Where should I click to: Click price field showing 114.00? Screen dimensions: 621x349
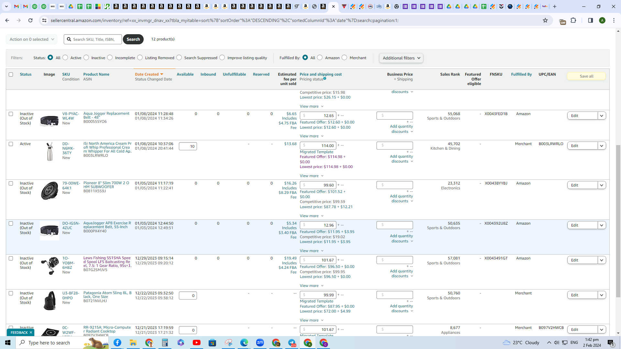click(x=318, y=146)
